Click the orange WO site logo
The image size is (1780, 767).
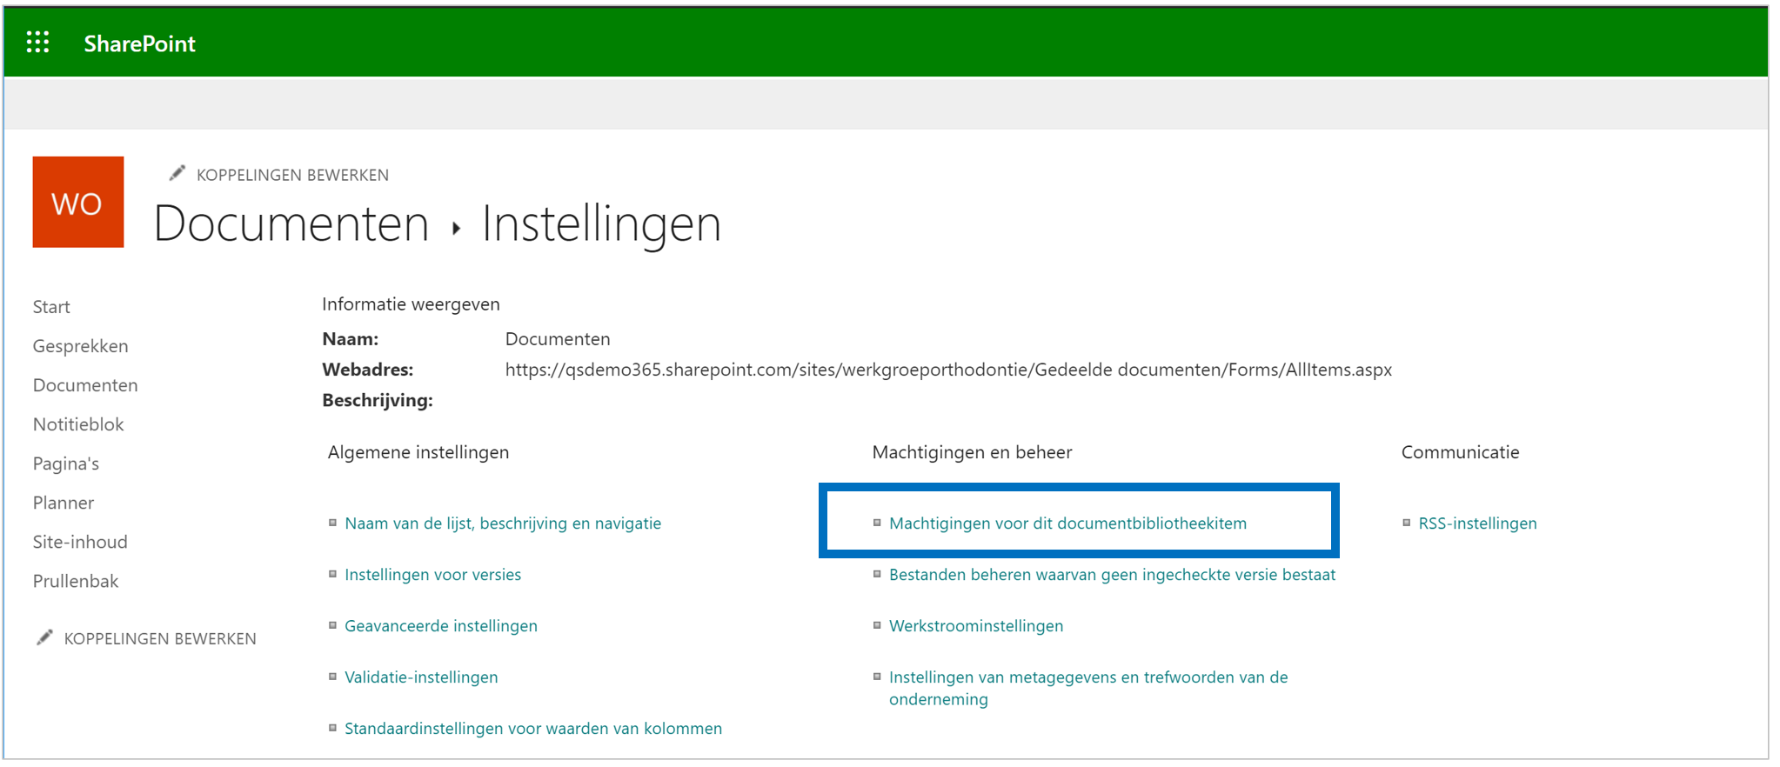coord(78,202)
